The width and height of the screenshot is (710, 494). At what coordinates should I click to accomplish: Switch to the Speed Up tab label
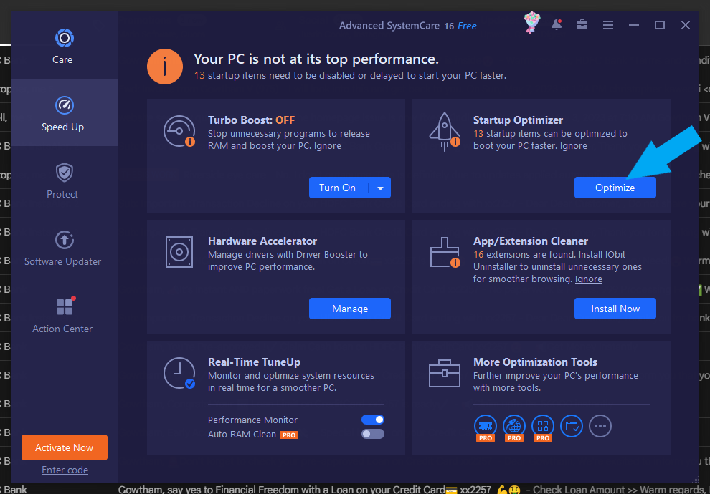[62, 127]
